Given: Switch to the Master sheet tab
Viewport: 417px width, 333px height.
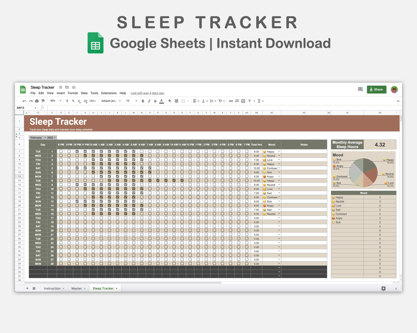Looking at the screenshot, I should click(x=76, y=288).
